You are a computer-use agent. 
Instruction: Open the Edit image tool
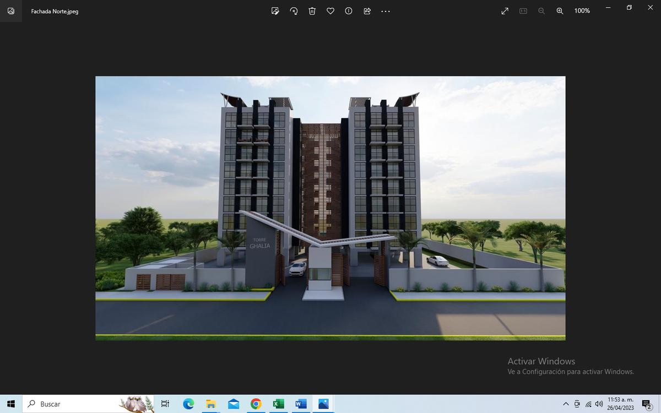click(x=275, y=11)
